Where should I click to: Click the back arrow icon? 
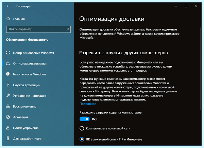(8, 6)
